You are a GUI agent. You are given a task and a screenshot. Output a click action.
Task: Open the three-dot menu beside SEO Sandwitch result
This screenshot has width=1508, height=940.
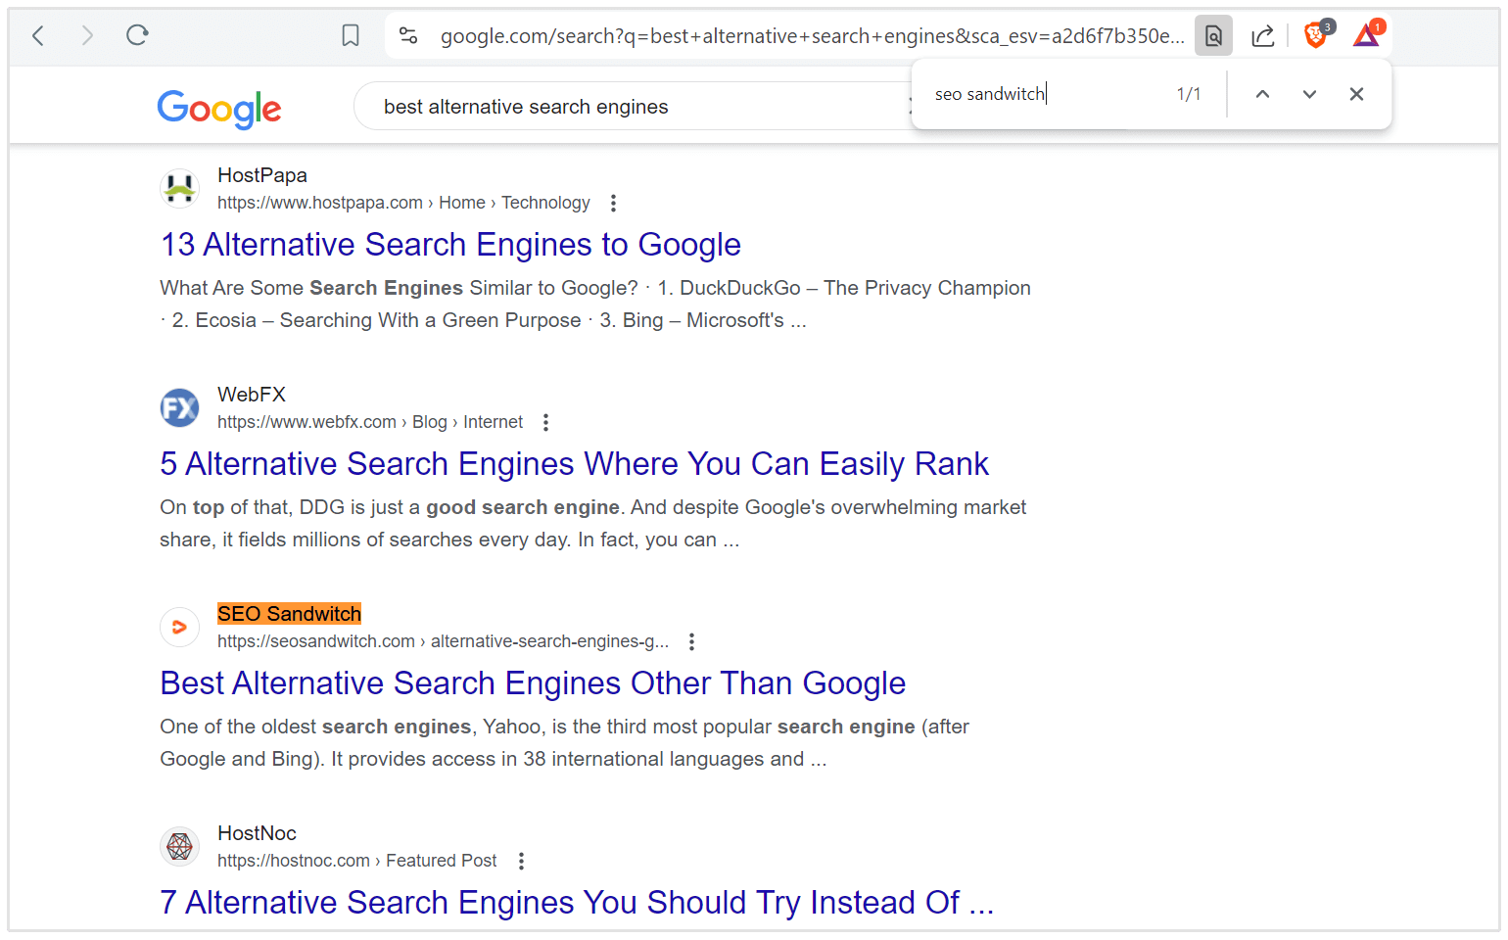tap(691, 641)
